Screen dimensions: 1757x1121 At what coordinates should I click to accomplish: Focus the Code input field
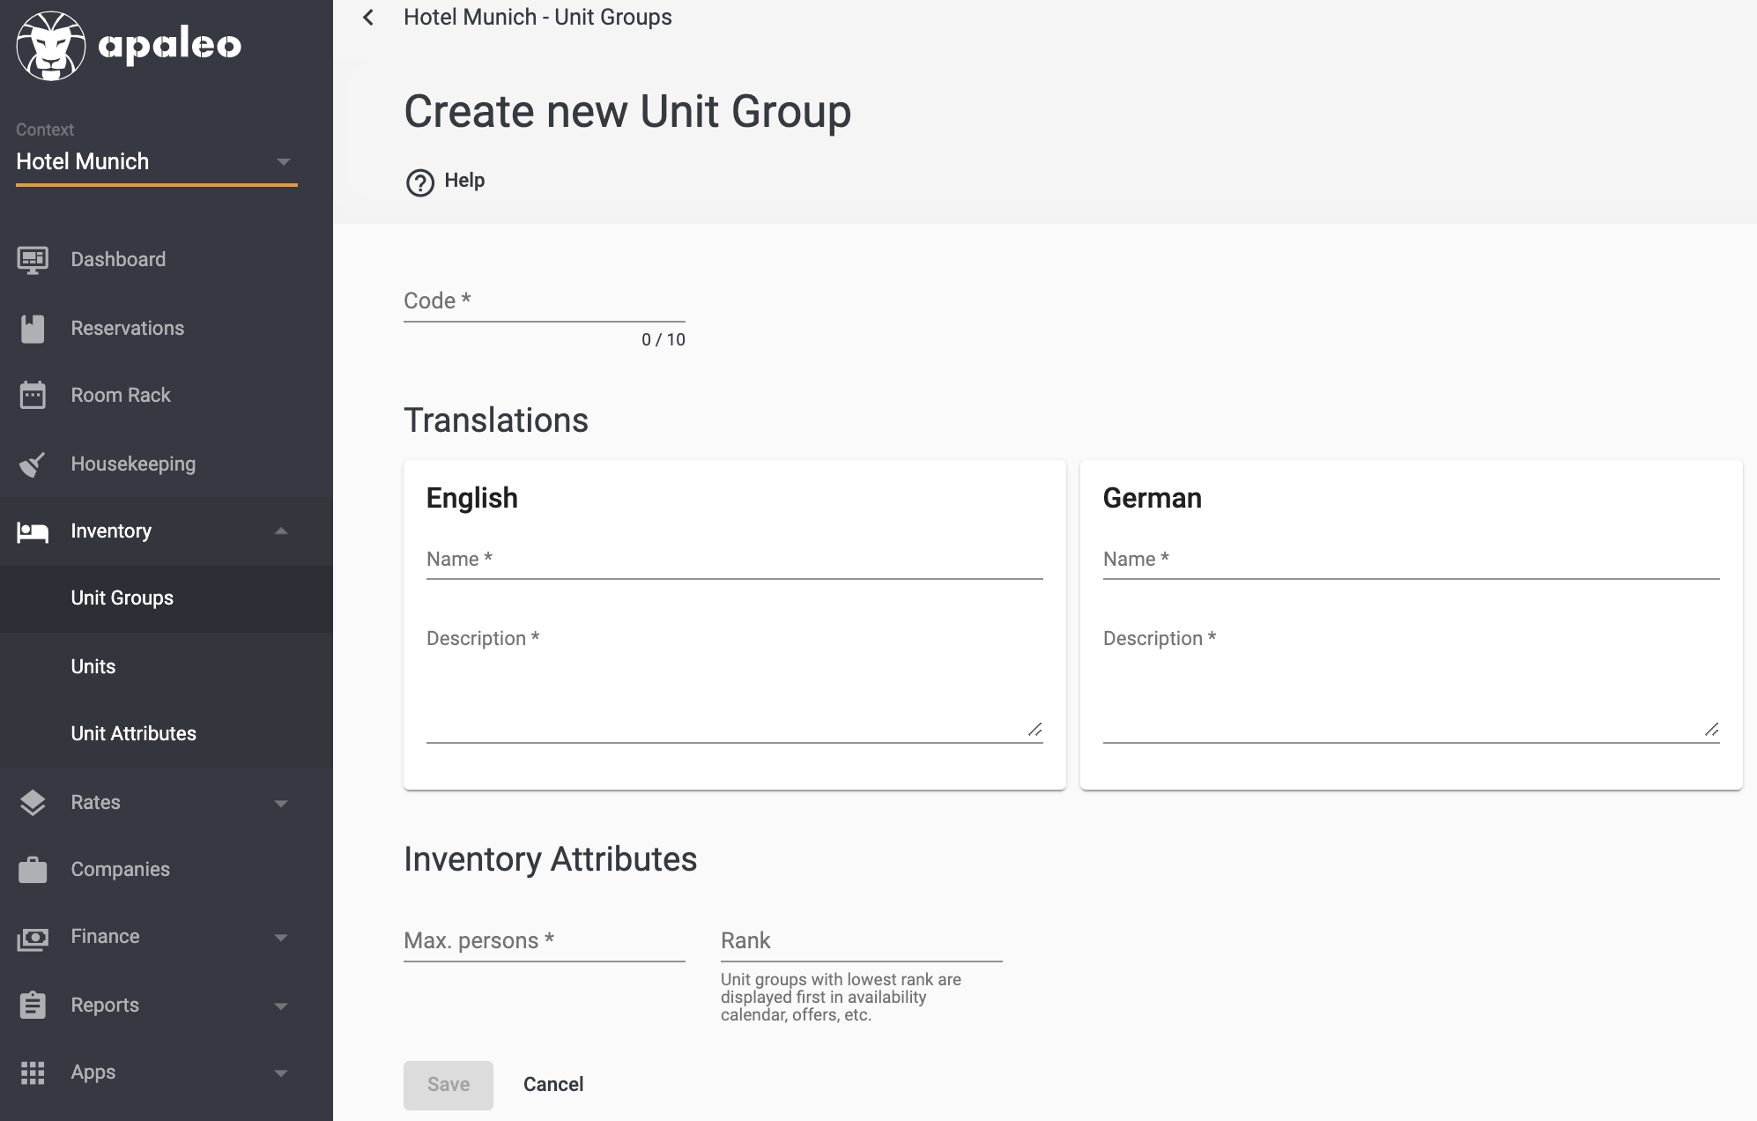(x=545, y=301)
